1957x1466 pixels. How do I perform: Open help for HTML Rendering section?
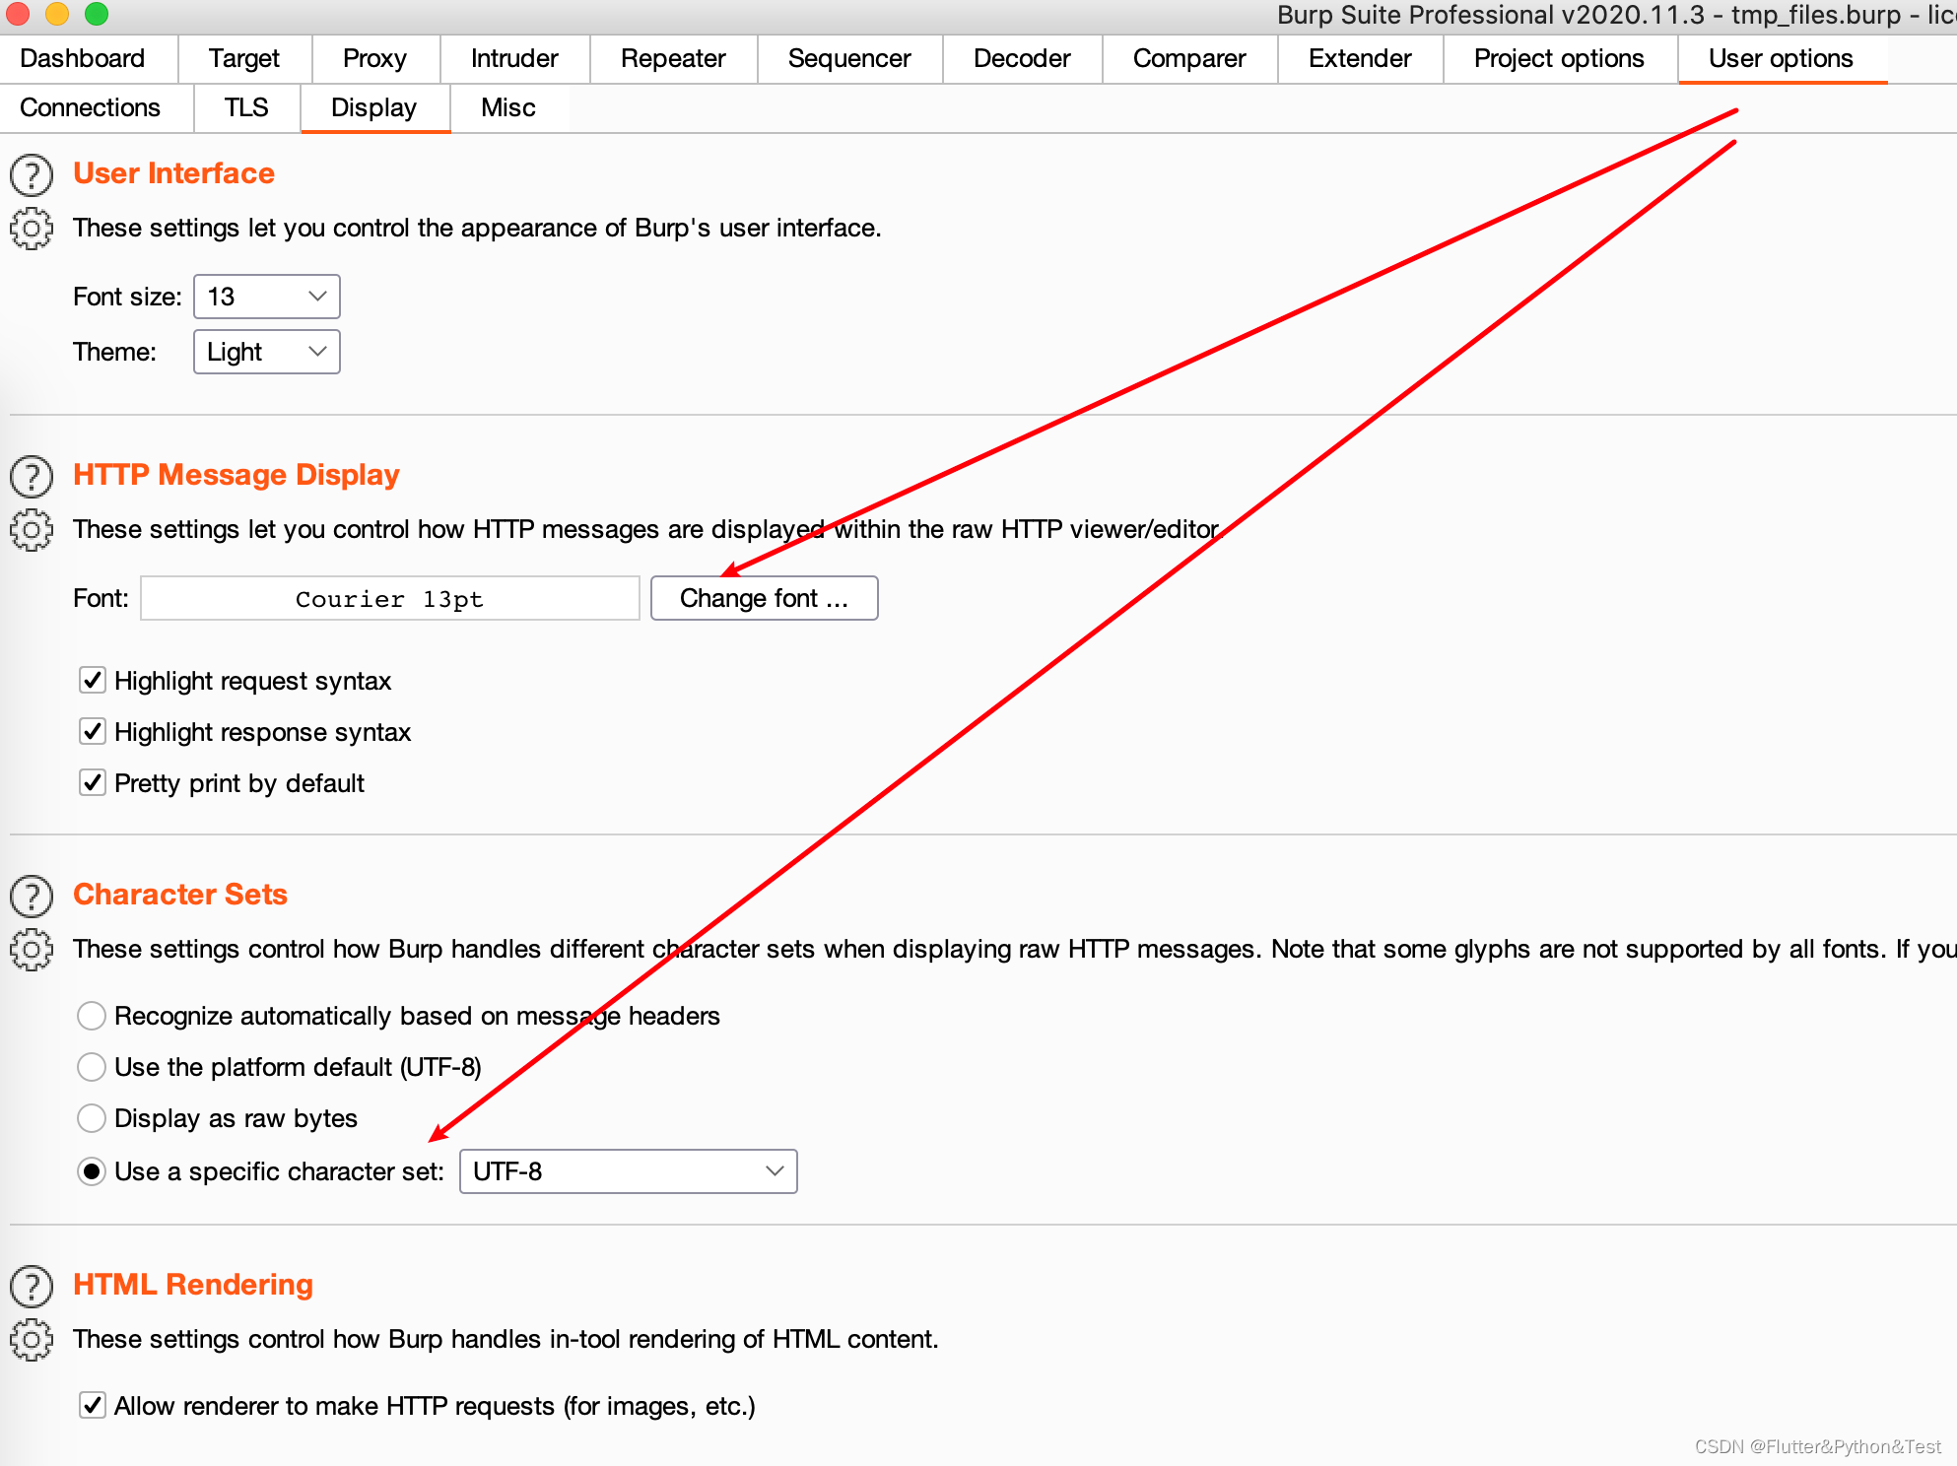pyautogui.click(x=32, y=1286)
